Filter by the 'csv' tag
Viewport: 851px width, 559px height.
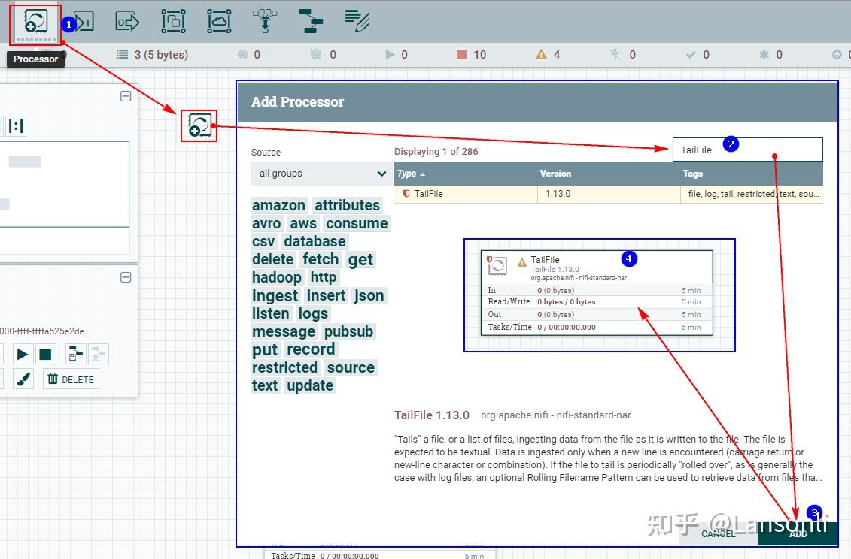coord(264,241)
